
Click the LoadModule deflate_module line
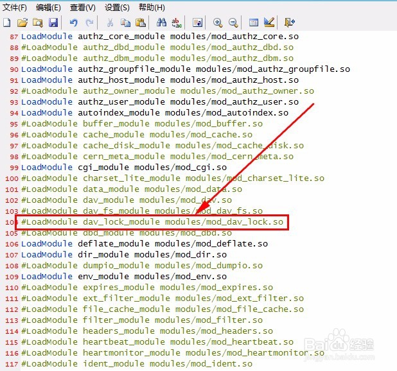145,244
